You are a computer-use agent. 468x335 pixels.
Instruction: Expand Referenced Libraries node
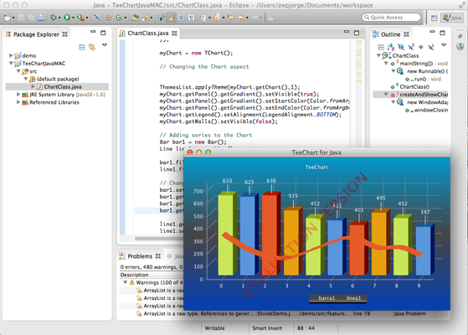(18, 102)
